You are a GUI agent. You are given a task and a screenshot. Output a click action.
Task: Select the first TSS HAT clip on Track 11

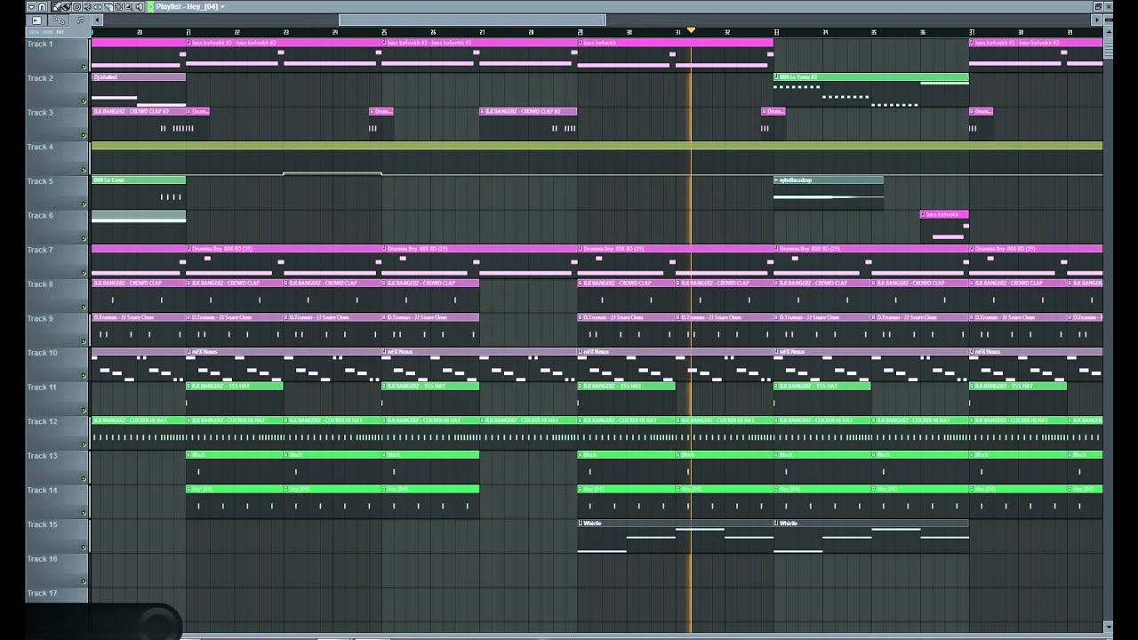coord(234,386)
